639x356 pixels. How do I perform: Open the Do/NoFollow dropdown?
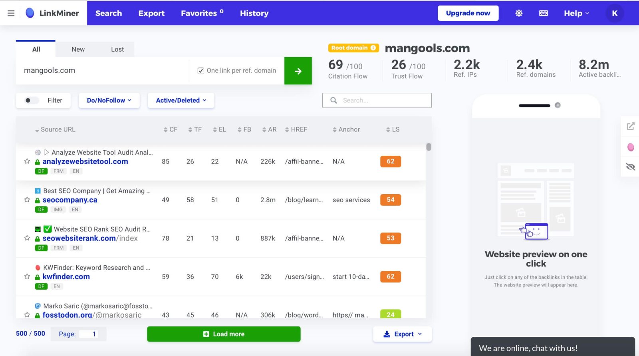coord(109,100)
